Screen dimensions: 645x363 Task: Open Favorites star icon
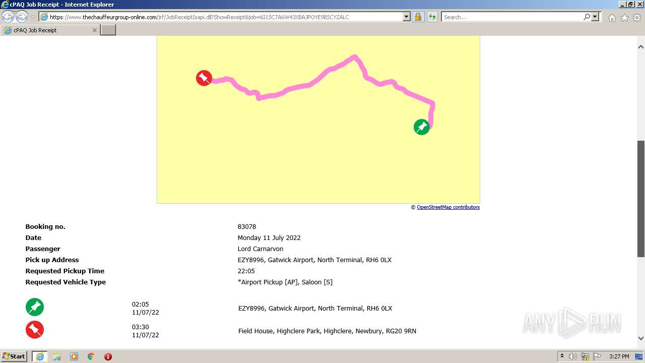[624, 18]
